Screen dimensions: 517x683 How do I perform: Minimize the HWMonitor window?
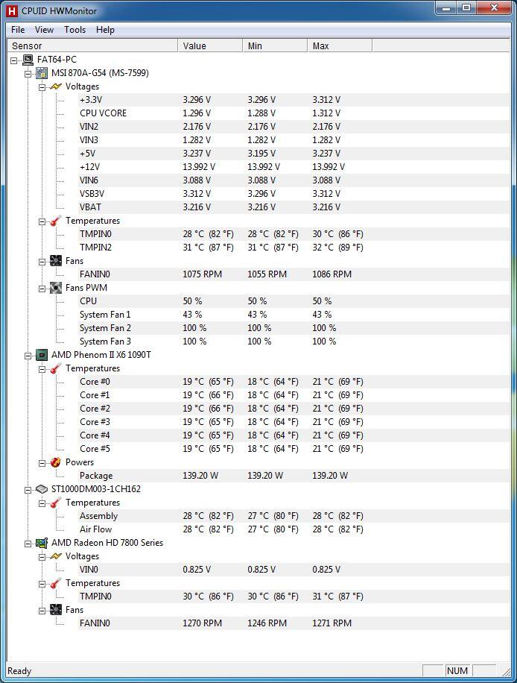tap(445, 8)
